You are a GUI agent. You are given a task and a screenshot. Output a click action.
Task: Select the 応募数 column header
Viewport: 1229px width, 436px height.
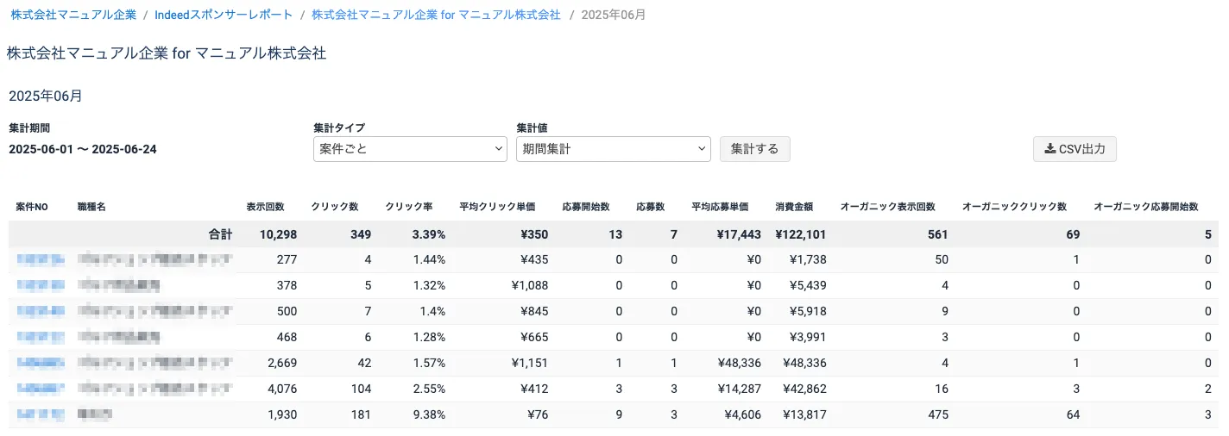tap(650, 208)
